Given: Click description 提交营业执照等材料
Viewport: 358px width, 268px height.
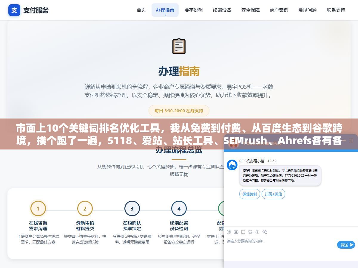Looking at the screenshot, I should [85, 239].
